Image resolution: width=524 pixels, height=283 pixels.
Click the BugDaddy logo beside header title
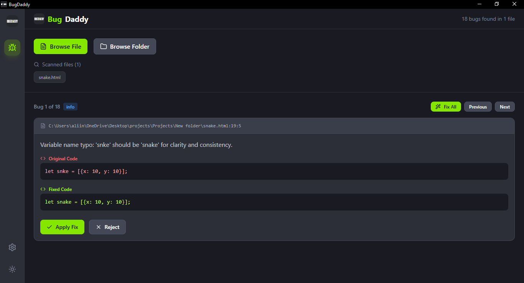point(39,19)
